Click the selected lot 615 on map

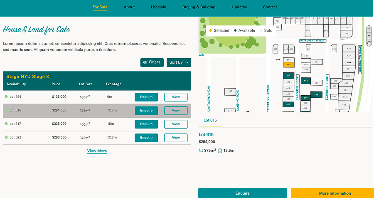click(x=289, y=65)
